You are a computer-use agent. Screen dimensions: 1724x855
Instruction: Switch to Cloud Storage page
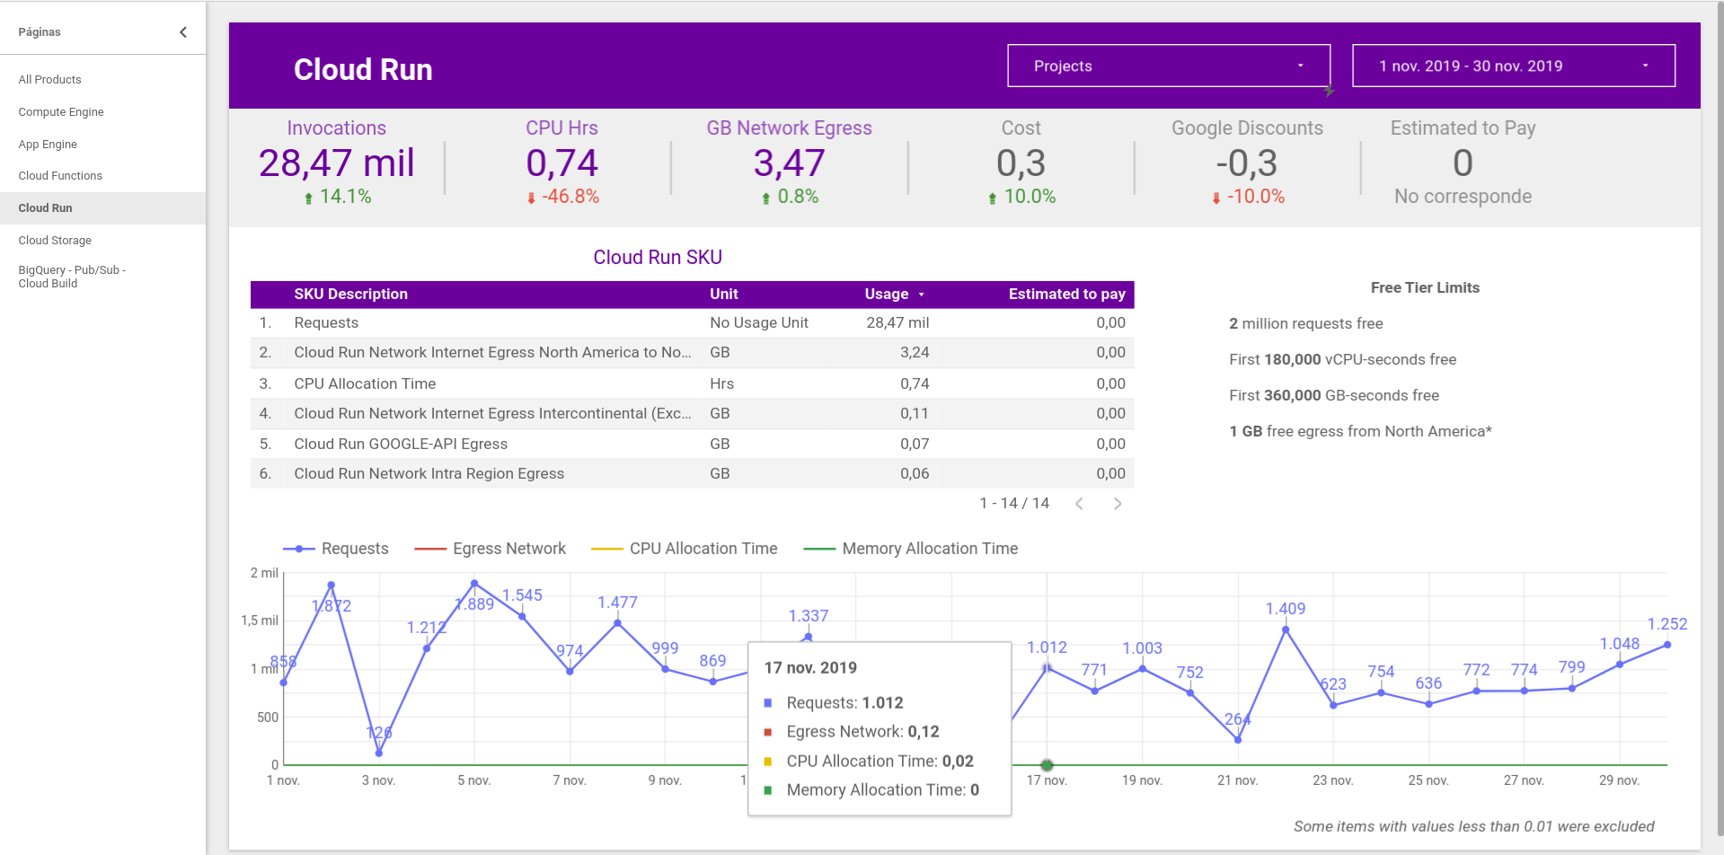coord(55,241)
